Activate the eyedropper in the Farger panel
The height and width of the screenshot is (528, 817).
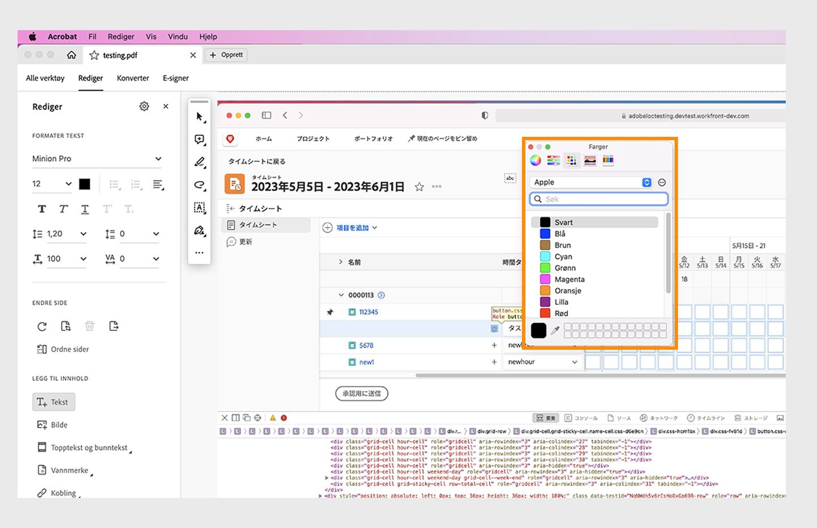point(555,330)
